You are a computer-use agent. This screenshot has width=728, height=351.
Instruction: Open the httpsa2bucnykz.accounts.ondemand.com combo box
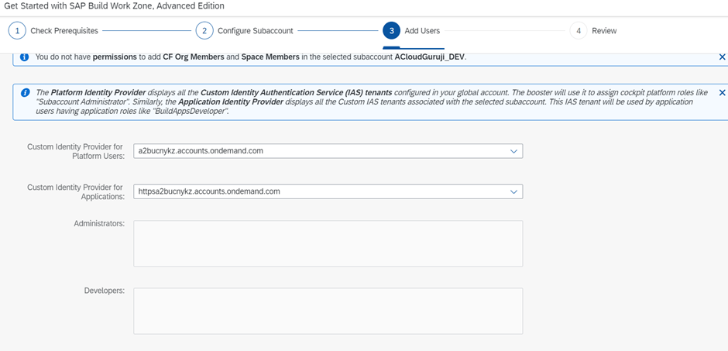pyautogui.click(x=318, y=191)
